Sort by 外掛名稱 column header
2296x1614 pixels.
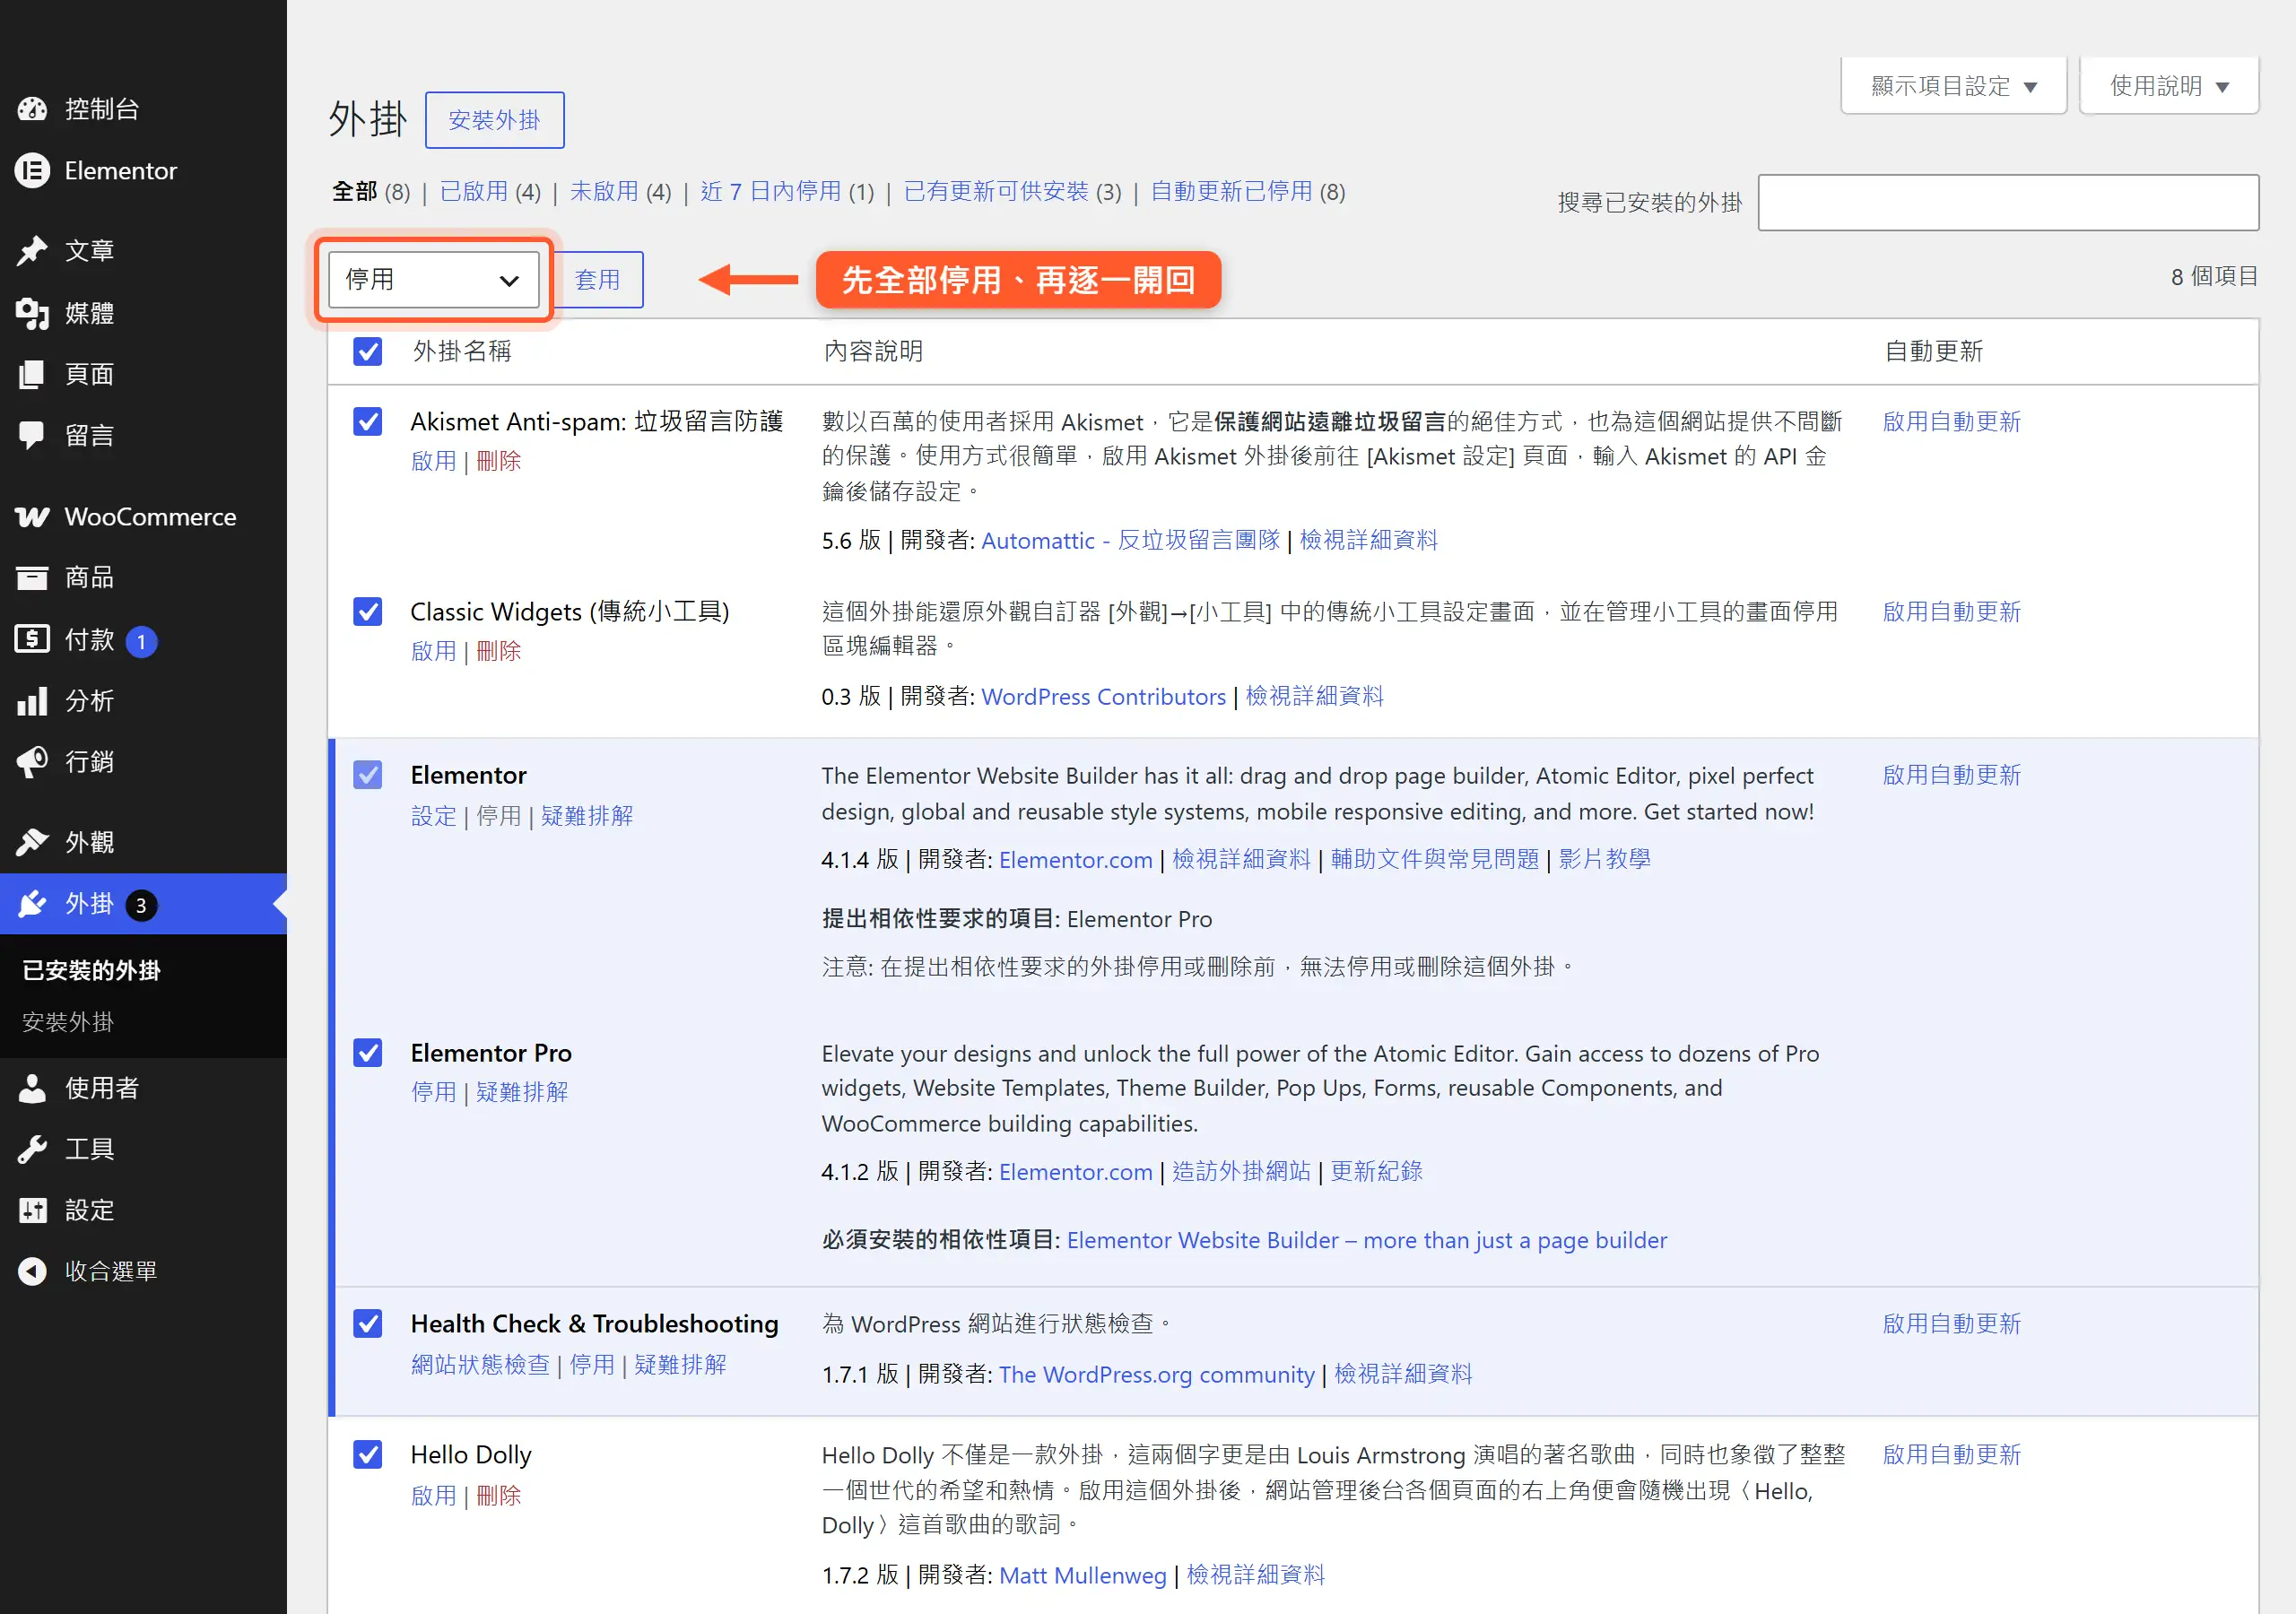point(462,351)
